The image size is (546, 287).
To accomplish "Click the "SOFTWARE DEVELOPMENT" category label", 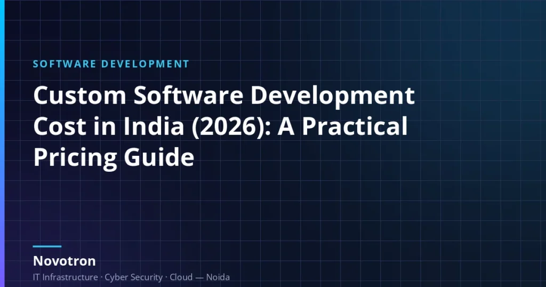I will click(111, 64).
